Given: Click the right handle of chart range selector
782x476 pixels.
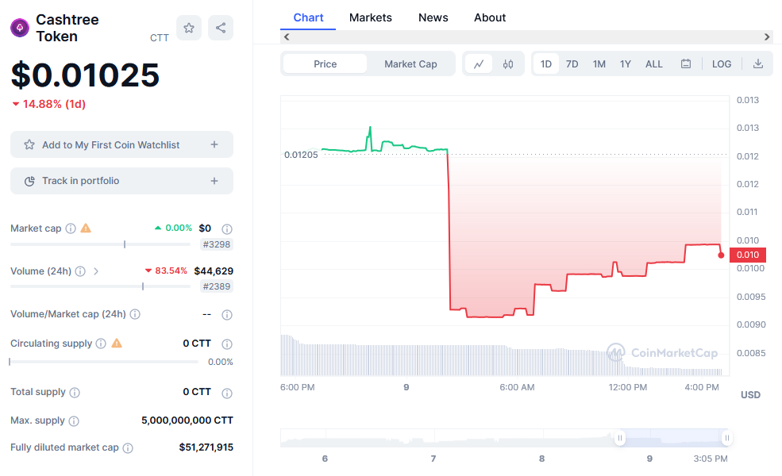Looking at the screenshot, I should [x=726, y=438].
